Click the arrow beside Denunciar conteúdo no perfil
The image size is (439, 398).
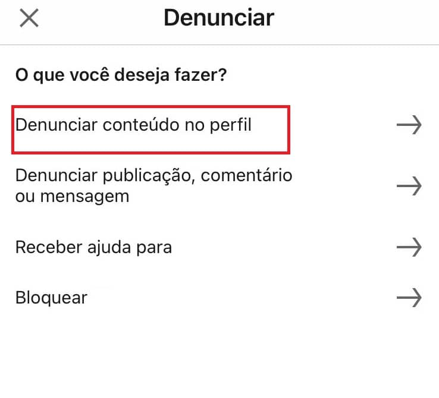pos(409,125)
